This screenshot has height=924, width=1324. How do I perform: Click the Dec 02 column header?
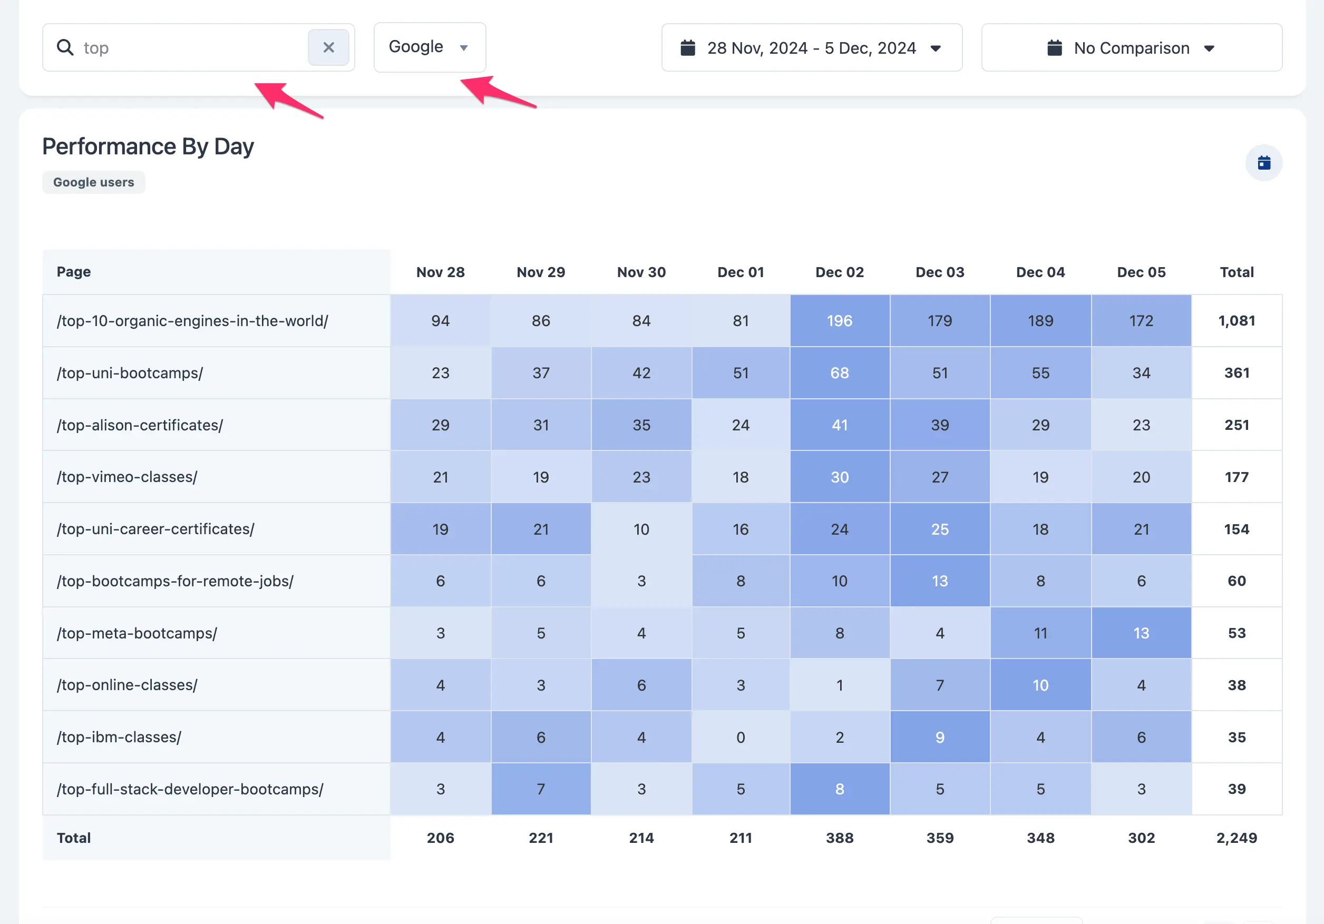839,272
